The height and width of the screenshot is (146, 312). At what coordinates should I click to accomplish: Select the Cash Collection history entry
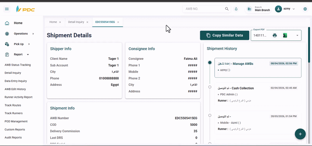[x=258, y=94]
